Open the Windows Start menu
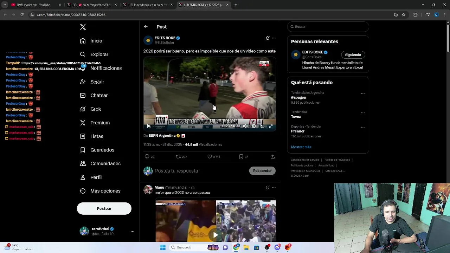The width and height of the screenshot is (450, 253). (x=163, y=247)
